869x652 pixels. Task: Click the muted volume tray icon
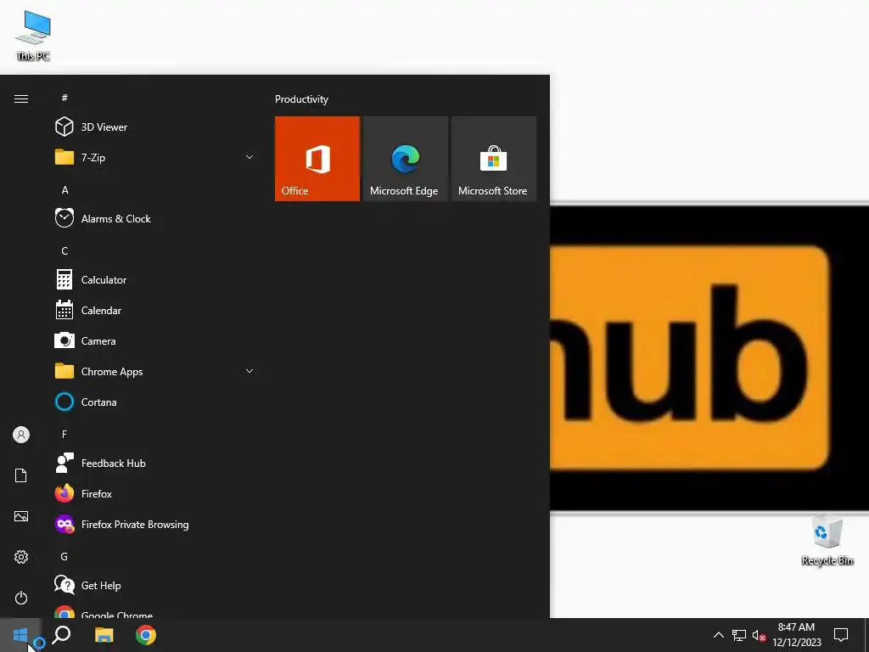(x=759, y=635)
